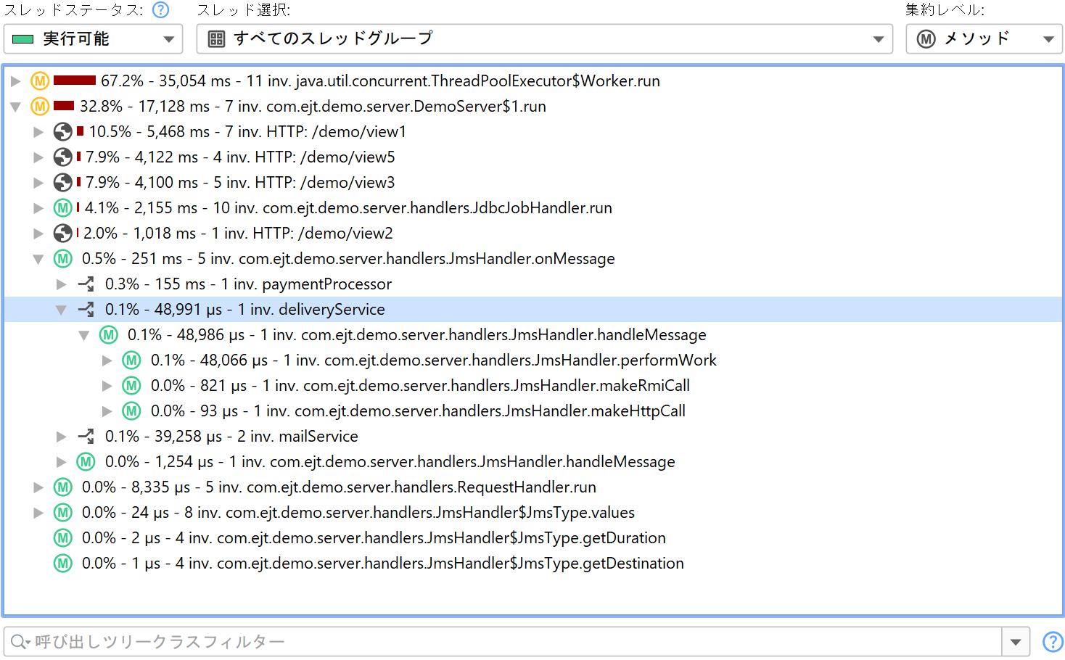This screenshot has width=1065, height=660.
Task: Expand the JmsHandler.performWork node
Action: tap(107, 360)
